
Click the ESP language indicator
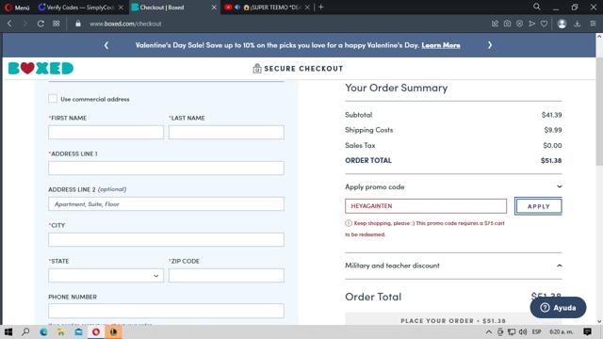pyautogui.click(x=537, y=331)
